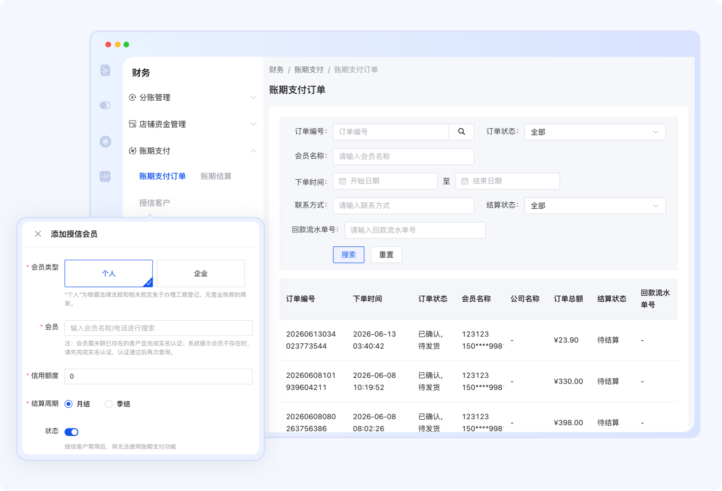The height and width of the screenshot is (491, 722).
Task: Click the 店铺资金管理 menu icon
Action: (132, 124)
